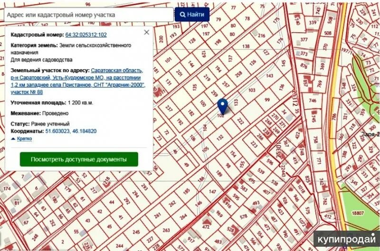Select parcel 174 on the map
Viewport: 380px width, 251px height.
(x=7, y=188)
